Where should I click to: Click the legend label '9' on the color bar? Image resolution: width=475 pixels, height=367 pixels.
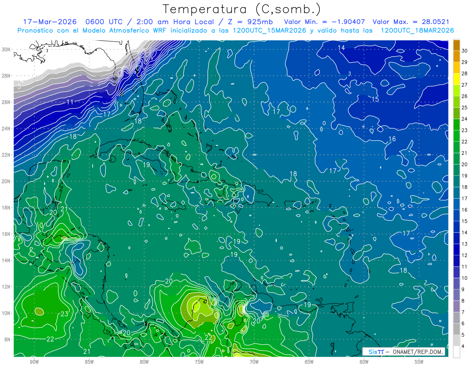pos(463,289)
